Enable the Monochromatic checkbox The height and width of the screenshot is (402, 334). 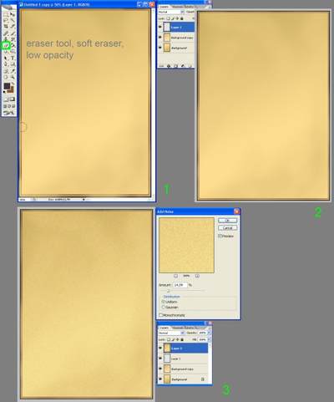pos(160,315)
